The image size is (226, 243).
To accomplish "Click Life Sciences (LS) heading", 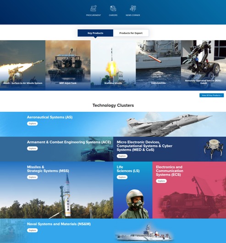I will [x=128, y=169].
